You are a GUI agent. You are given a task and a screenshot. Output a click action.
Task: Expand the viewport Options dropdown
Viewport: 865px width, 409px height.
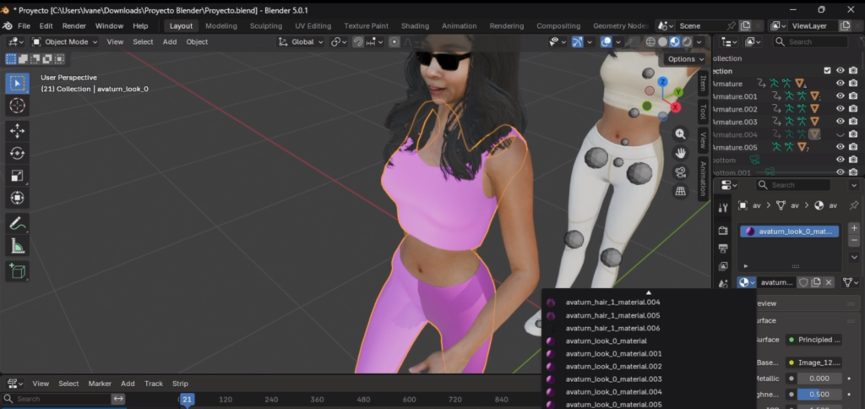686,59
